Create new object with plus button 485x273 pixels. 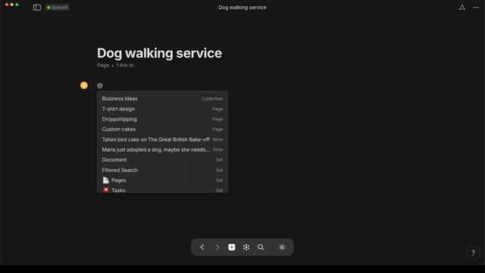pyautogui.click(x=232, y=247)
